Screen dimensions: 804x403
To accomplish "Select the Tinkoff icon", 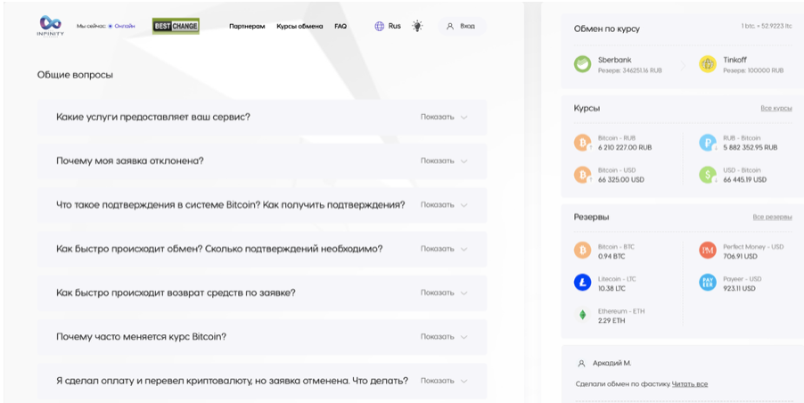I will 708,64.
